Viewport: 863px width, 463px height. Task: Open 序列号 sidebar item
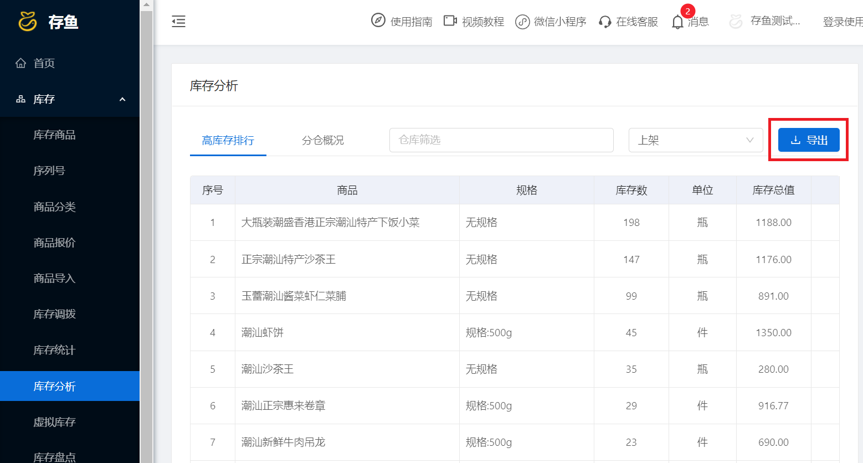(x=70, y=171)
